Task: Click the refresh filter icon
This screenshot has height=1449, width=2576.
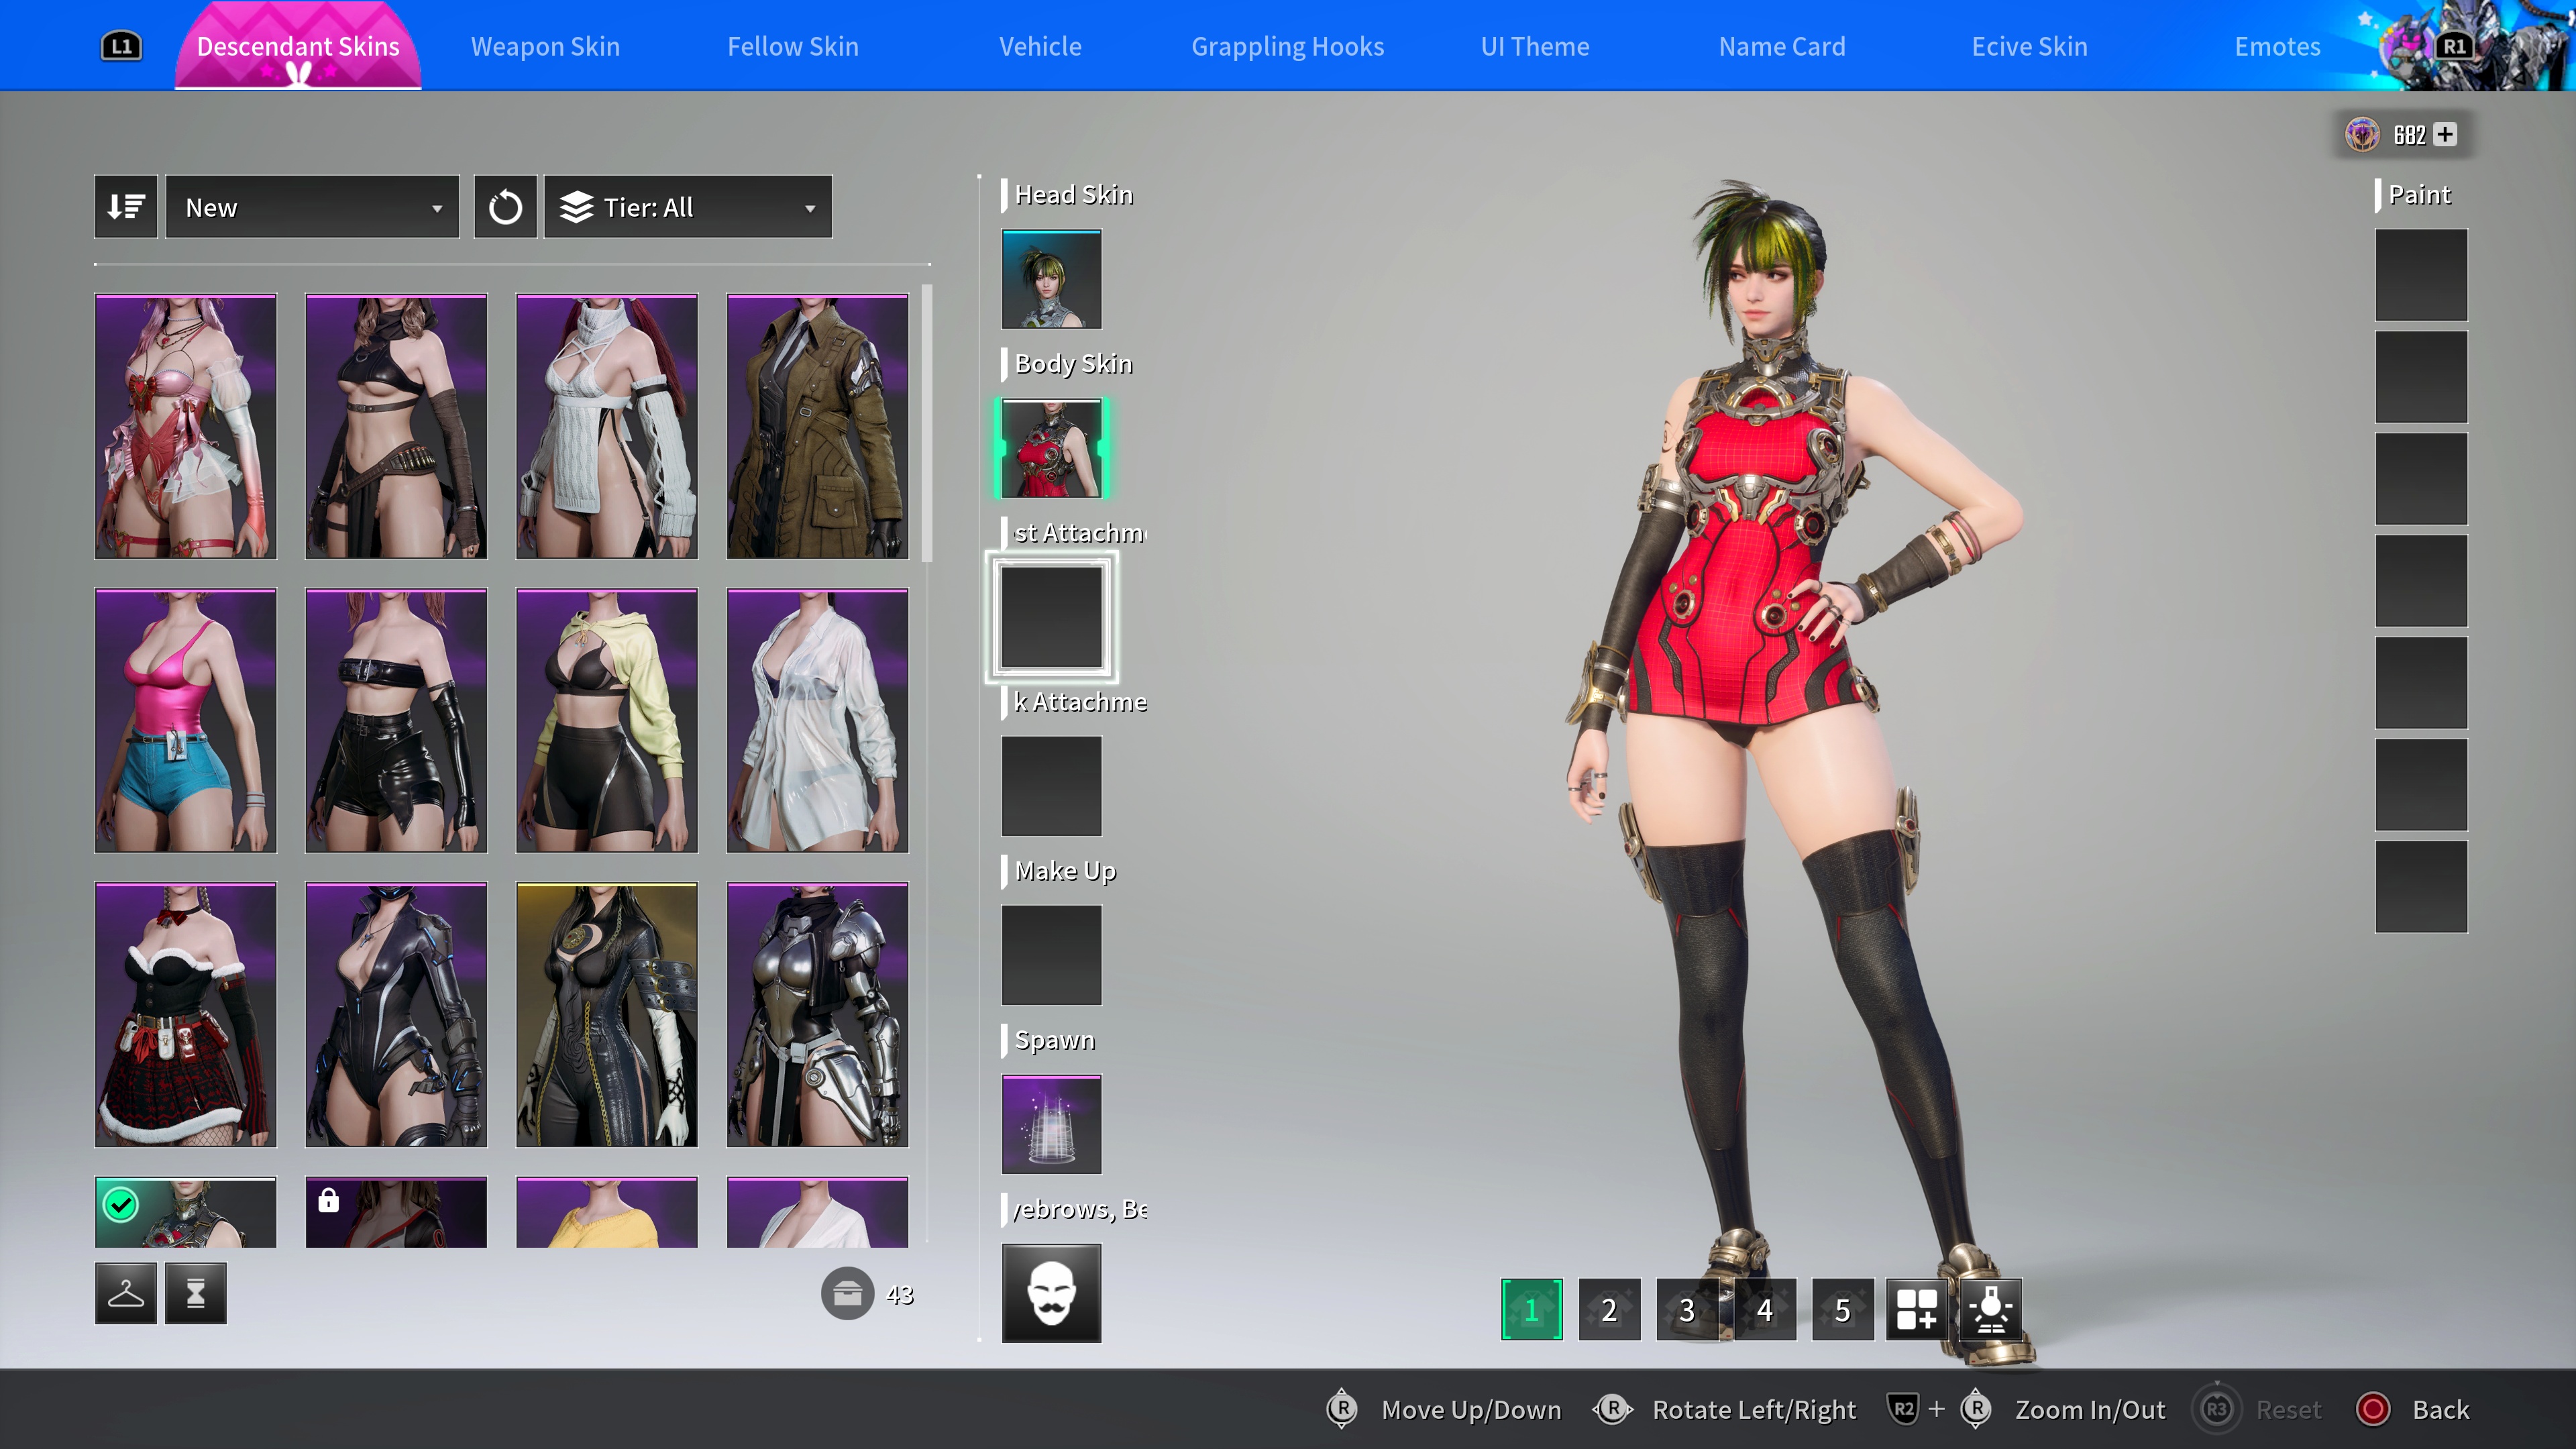Action: 505,207
